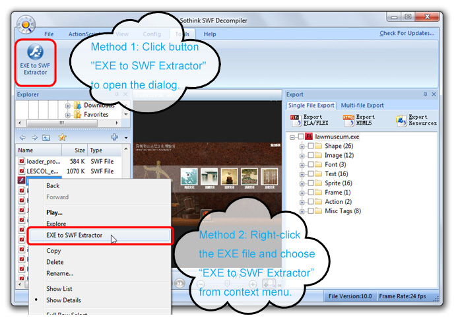Viewport: 454px width, 320px height.
Task: Choose Copy from the context menu
Action: click(x=53, y=251)
